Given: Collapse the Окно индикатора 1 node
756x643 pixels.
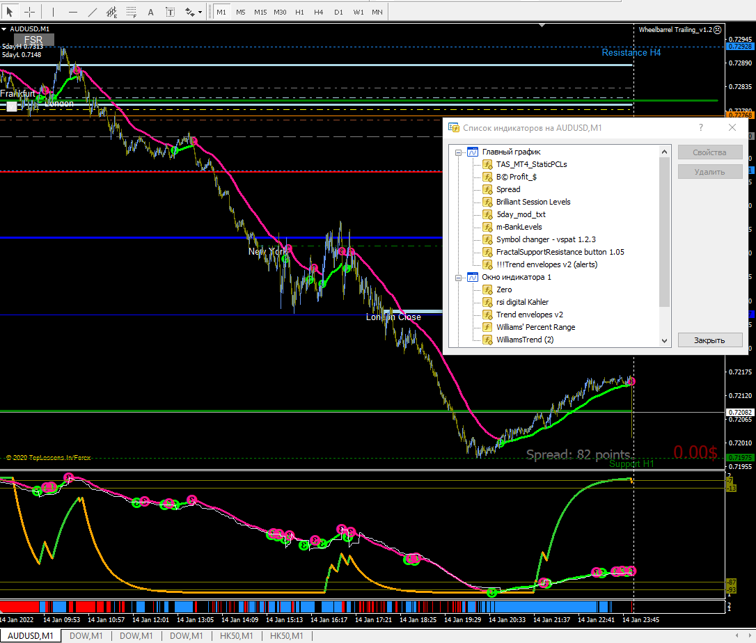Looking at the screenshot, I should pos(459,277).
